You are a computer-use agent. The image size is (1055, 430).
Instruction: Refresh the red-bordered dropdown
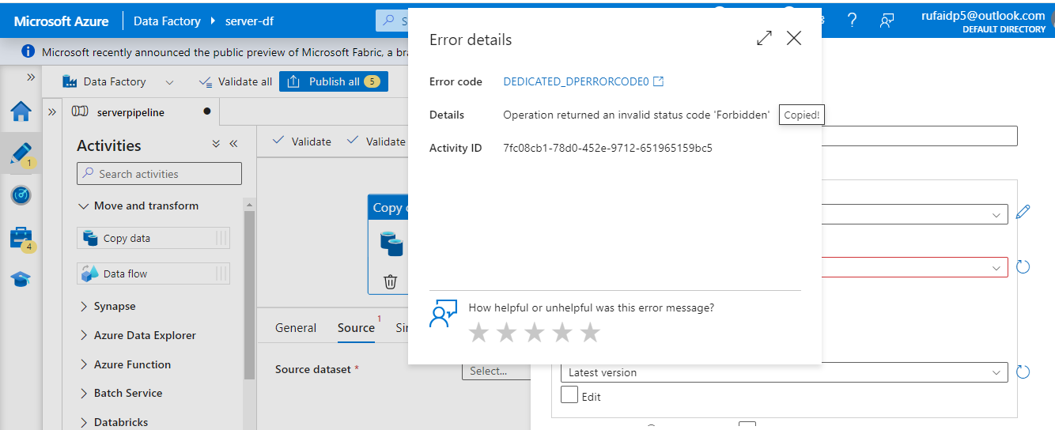1023,266
